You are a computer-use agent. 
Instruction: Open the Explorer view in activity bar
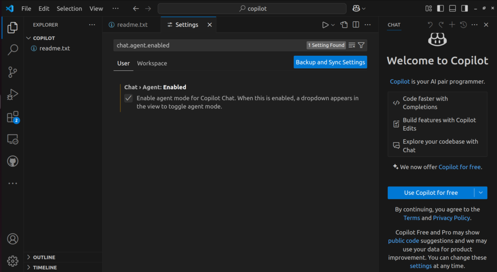(12, 28)
